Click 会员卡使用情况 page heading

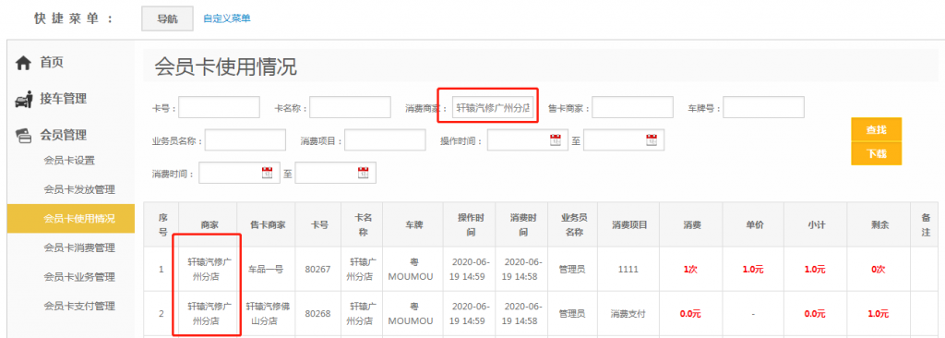click(226, 67)
